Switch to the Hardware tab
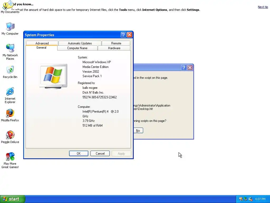The image size is (270, 203). click(x=114, y=48)
